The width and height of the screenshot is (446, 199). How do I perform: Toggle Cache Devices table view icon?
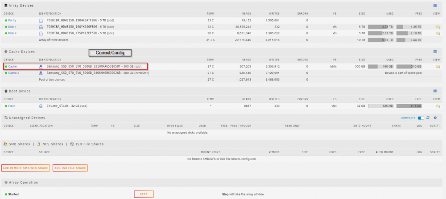click(x=435, y=52)
